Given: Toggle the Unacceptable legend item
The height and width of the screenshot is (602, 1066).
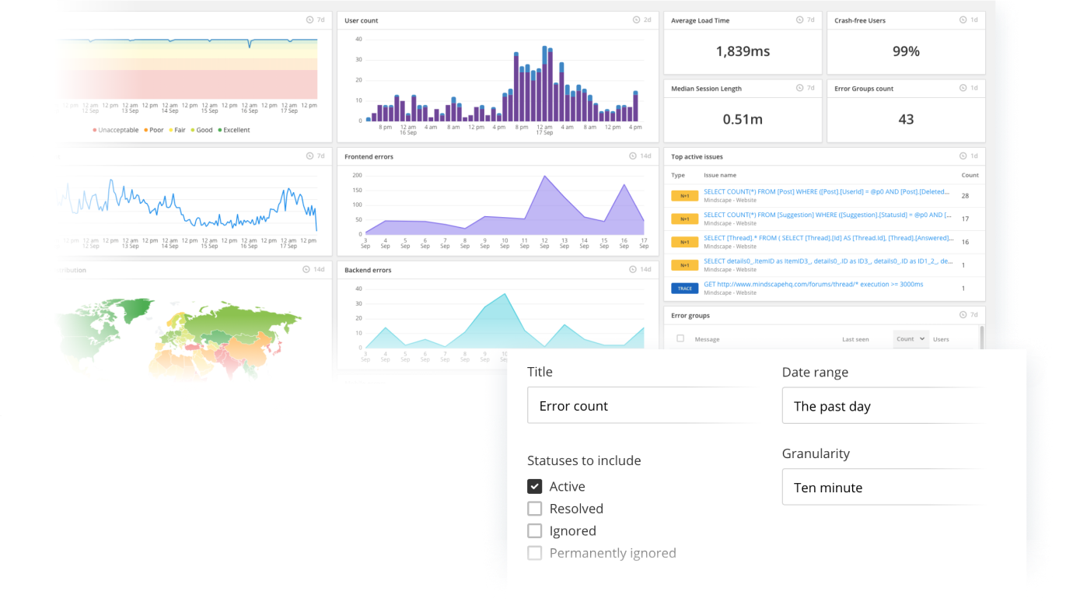Looking at the screenshot, I should tap(116, 130).
